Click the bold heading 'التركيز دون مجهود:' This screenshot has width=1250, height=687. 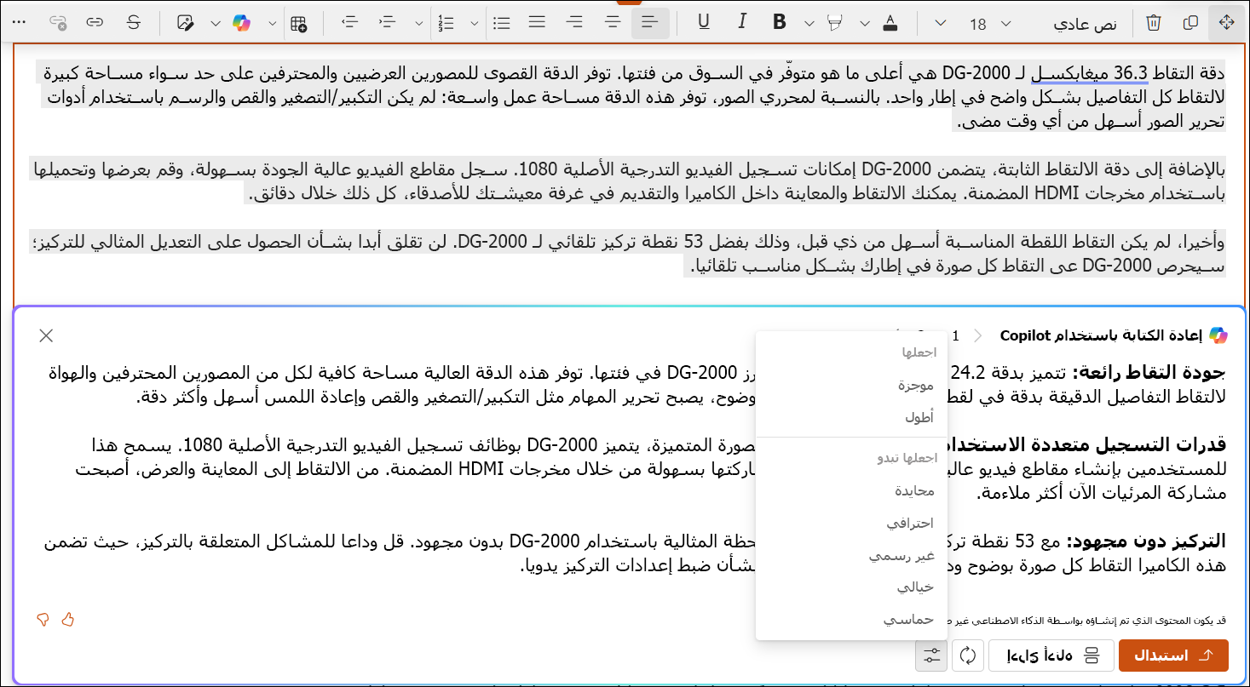coord(1146,541)
